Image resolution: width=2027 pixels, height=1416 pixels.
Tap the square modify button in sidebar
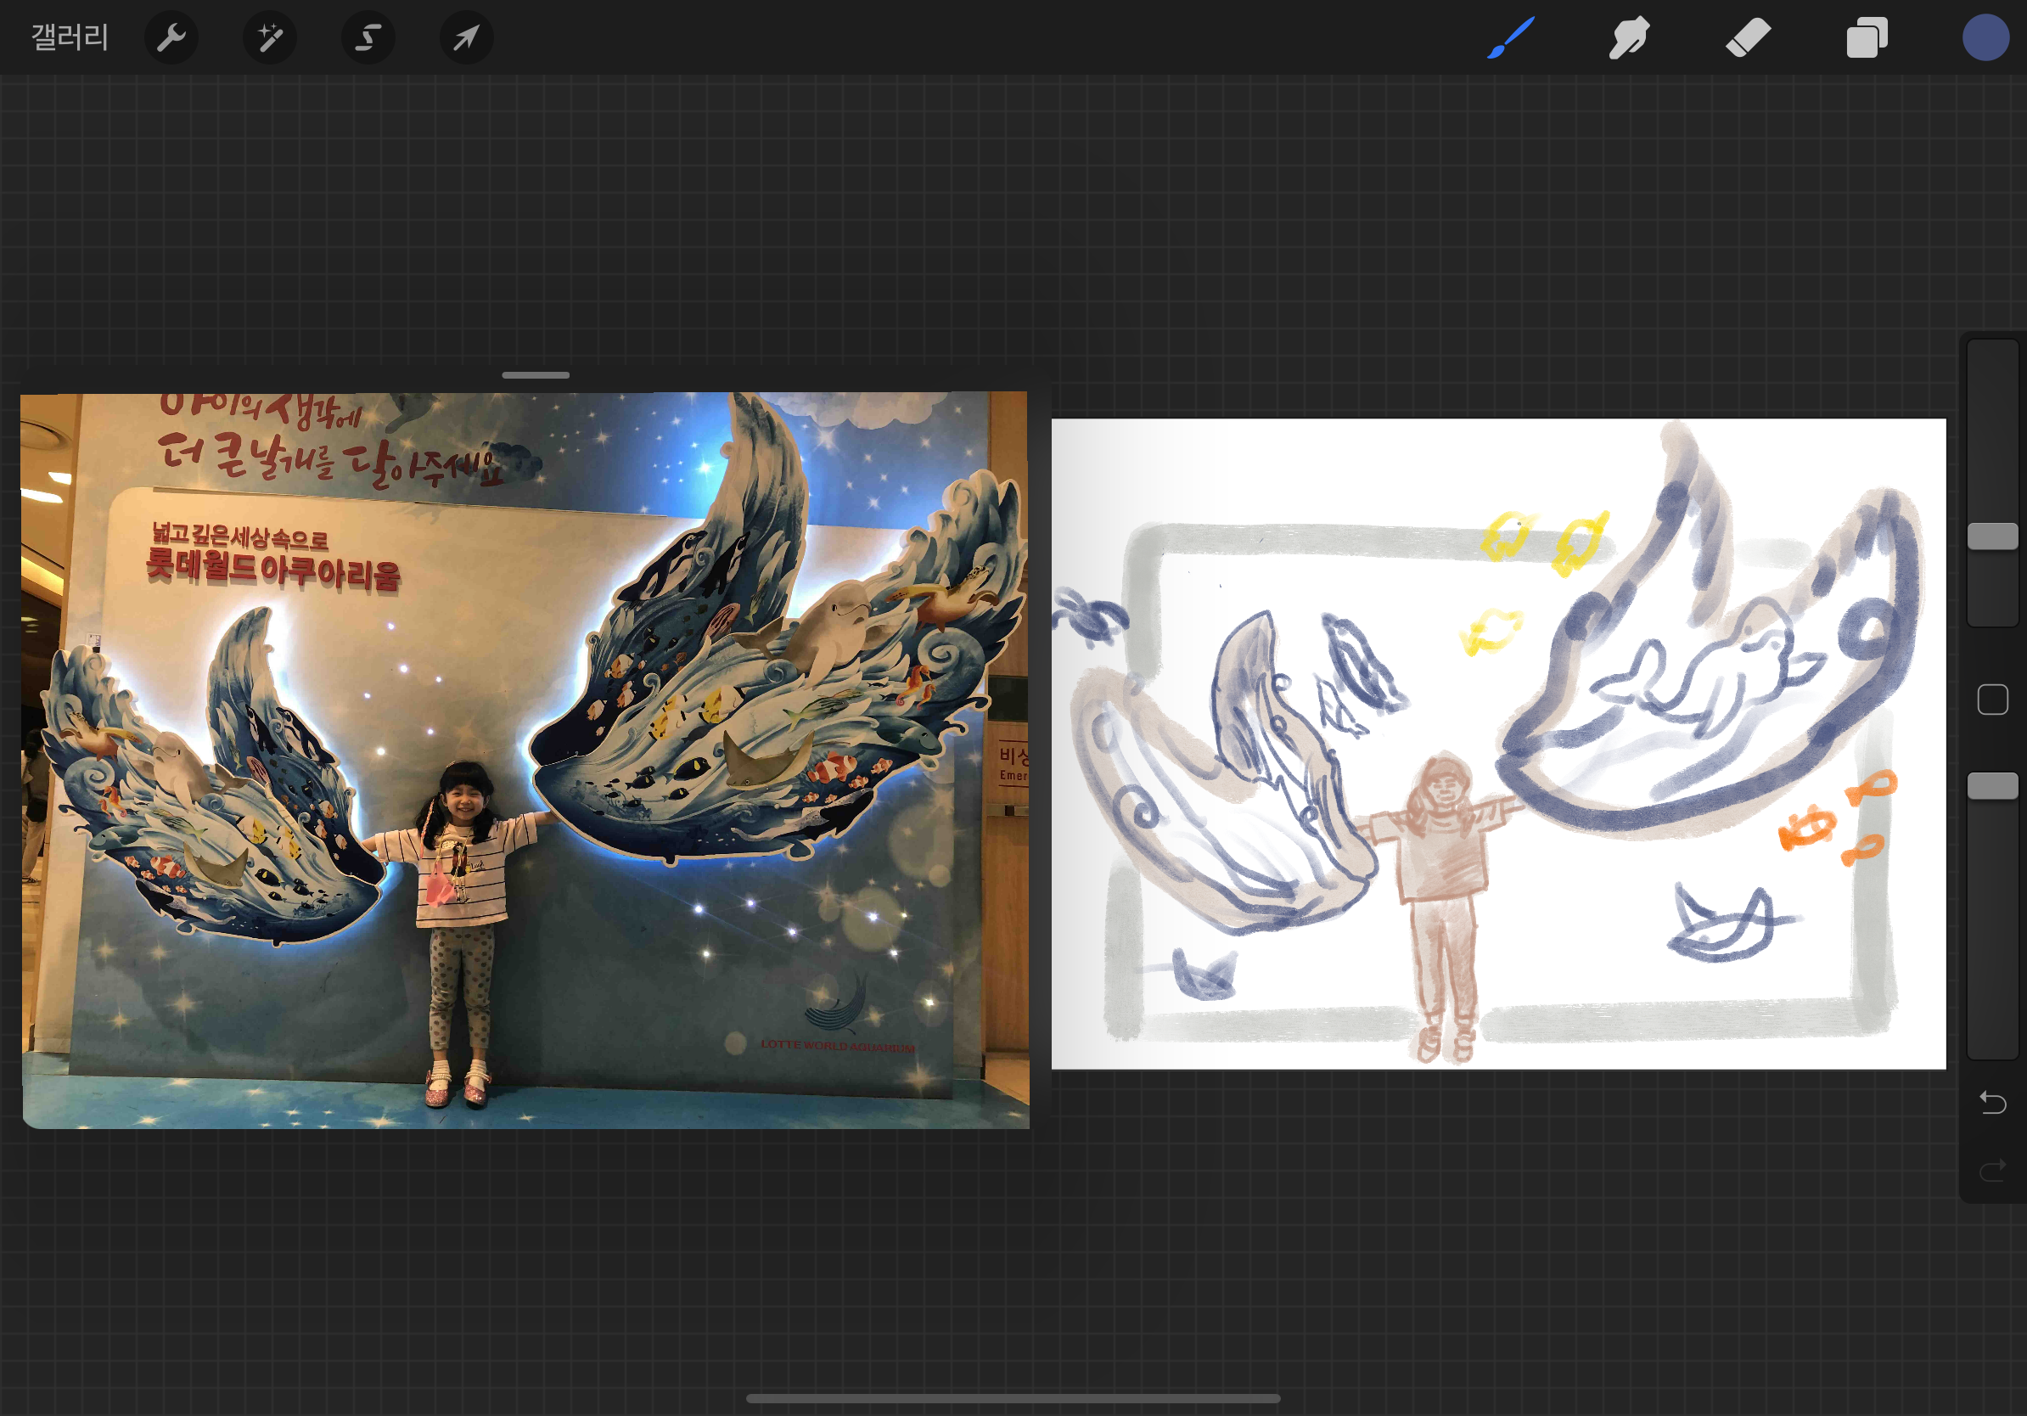pyautogui.click(x=1992, y=700)
